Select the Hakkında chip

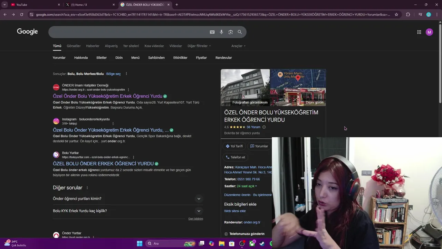[81, 58]
